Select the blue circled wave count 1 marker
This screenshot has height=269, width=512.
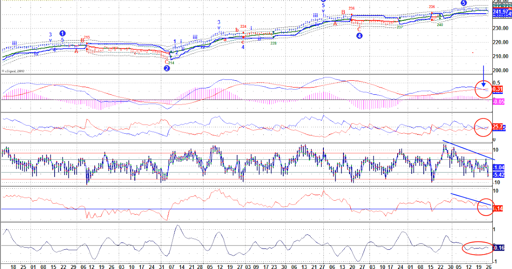click(x=62, y=33)
